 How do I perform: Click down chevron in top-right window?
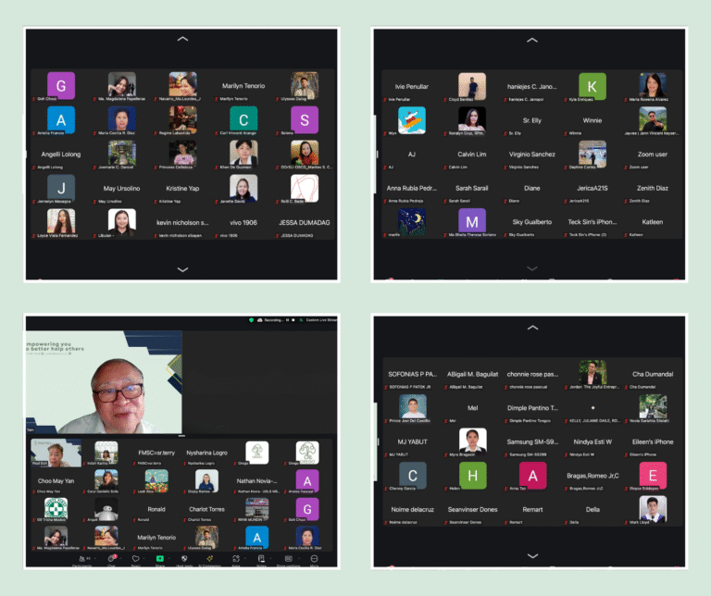coord(532,268)
